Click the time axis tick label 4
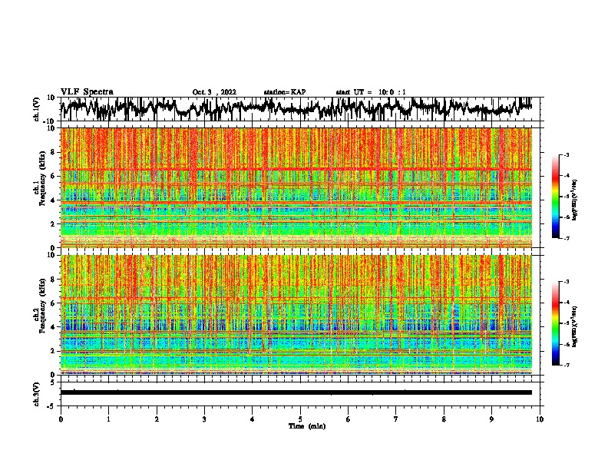The height and width of the screenshot is (470, 608). coord(253,419)
